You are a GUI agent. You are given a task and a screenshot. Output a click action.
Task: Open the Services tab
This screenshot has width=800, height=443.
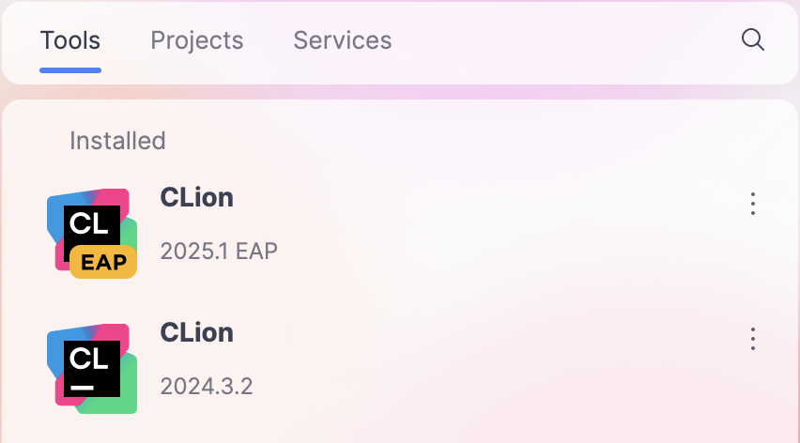(343, 40)
